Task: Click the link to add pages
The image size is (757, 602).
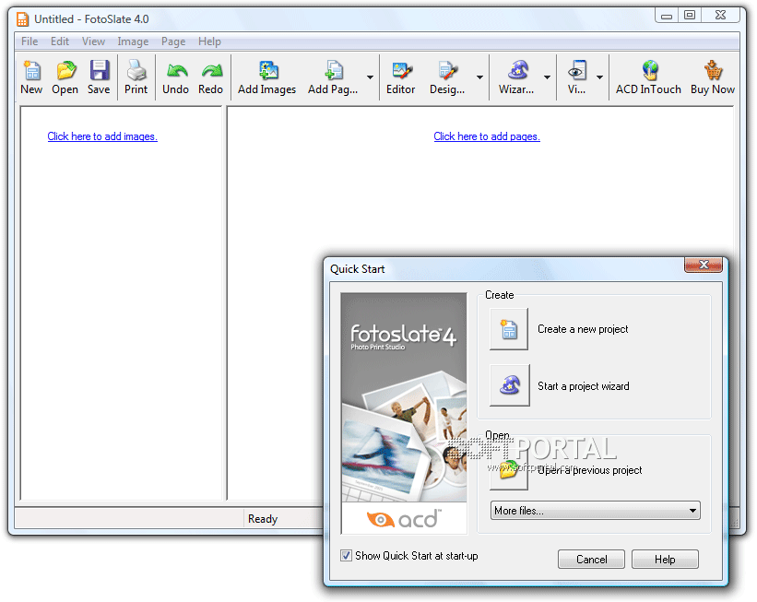Action: pyautogui.click(x=487, y=136)
